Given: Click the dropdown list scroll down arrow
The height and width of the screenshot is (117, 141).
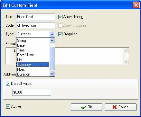Looking at the screenshot, I should tap(52, 74).
